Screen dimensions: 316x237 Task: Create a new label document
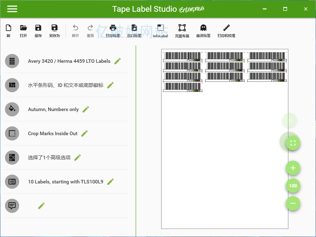[x=8, y=31]
